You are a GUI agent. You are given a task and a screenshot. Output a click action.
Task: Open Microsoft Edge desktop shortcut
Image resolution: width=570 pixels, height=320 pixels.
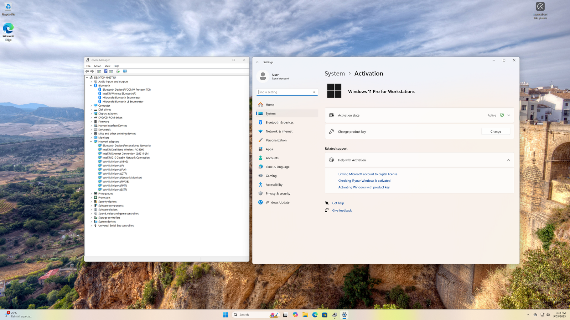coord(8,32)
